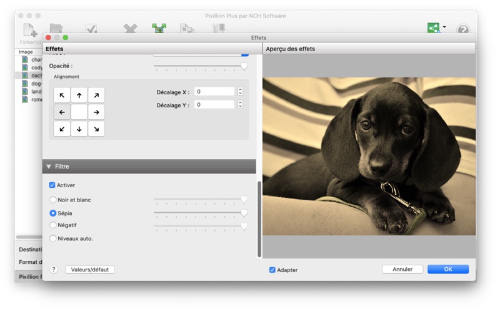Select the "rome" file in the list
Screen dimensions: 500x312
tap(36, 99)
